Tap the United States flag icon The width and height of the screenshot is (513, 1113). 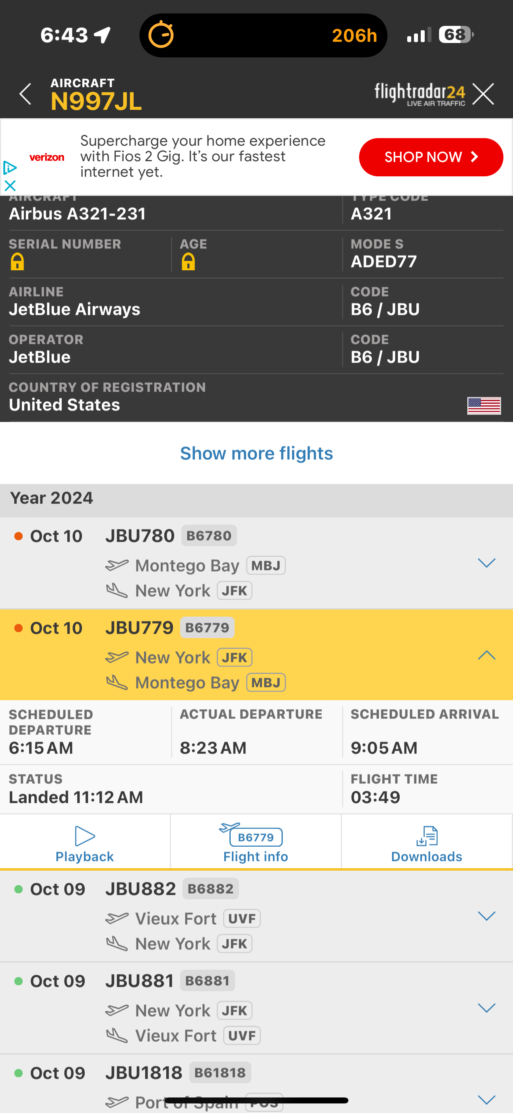click(484, 405)
